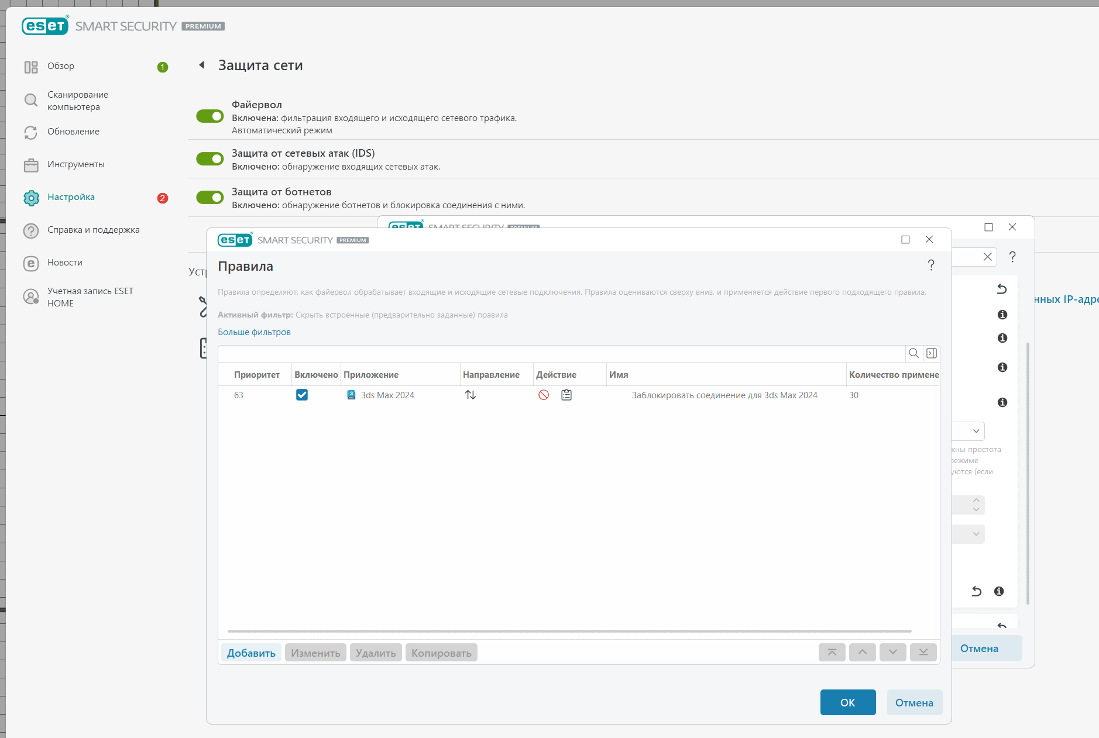Open the disabled lower dropdown in background window
Screen dimensions: 1099x738
[x=969, y=534]
